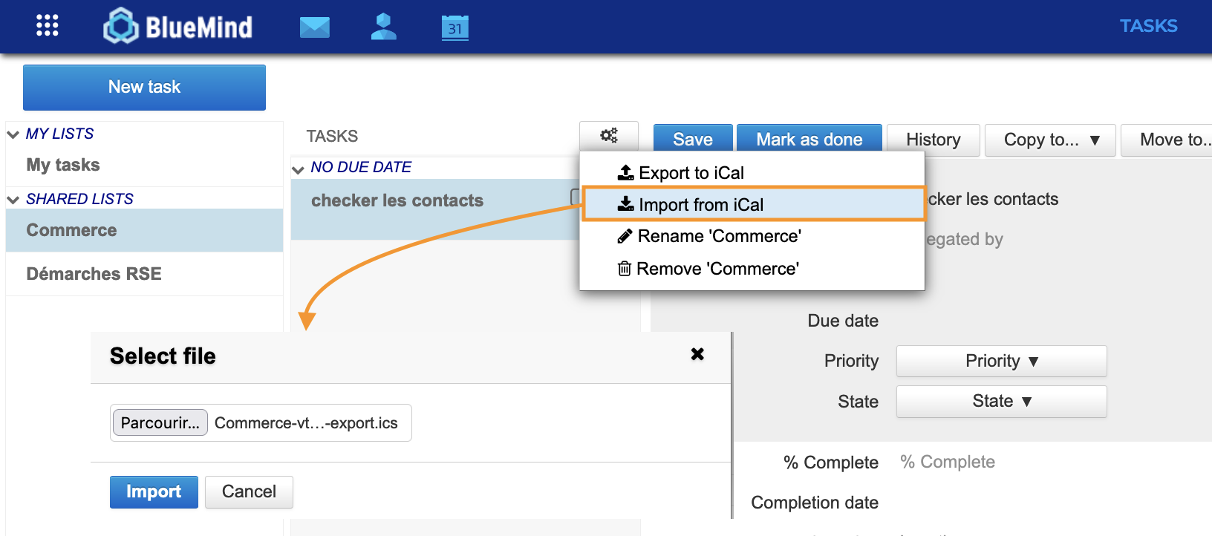Open the Calendar icon in header
Image resolution: width=1212 pixels, height=536 pixels.
[x=454, y=27]
